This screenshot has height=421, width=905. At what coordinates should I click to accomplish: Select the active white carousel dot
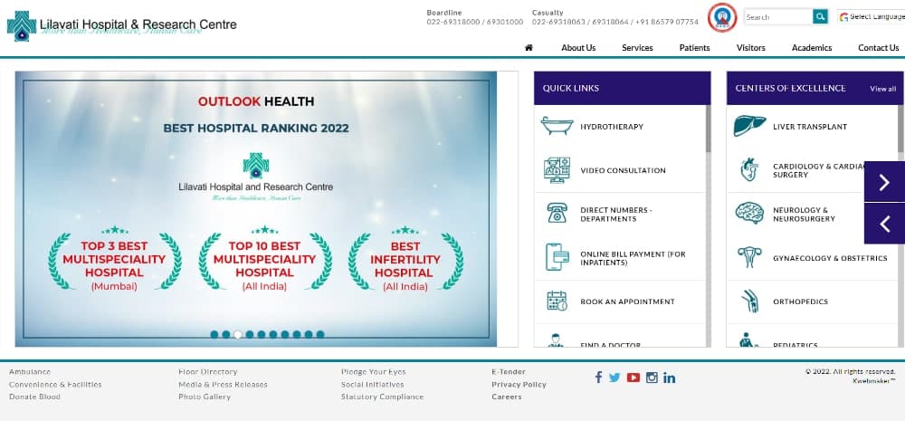pyautogui.click(x=238, y=334)
